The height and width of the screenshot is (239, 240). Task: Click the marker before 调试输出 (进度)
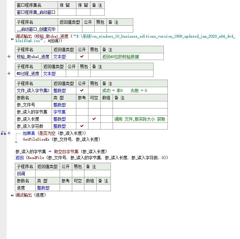[x=12, y=195]
